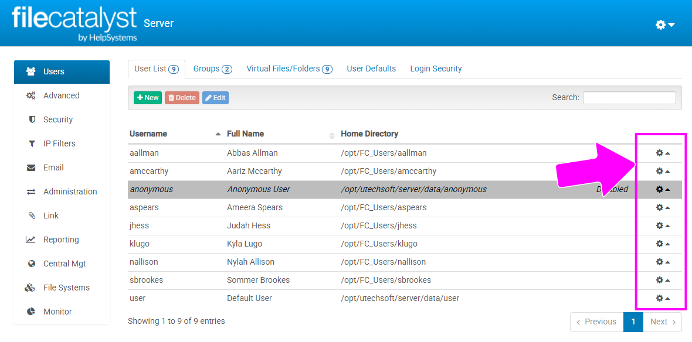The width and height of the screenshot is (692, 342).
Task: Sort by Home Directory column header
Action: point(369,134)
